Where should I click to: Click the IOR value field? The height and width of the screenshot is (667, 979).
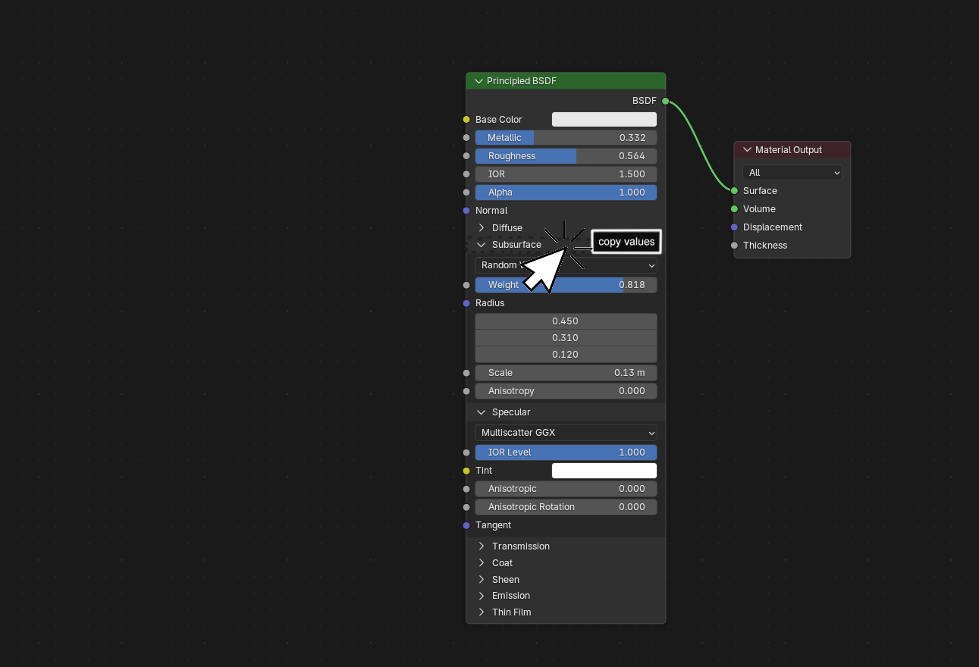[566, 174]
